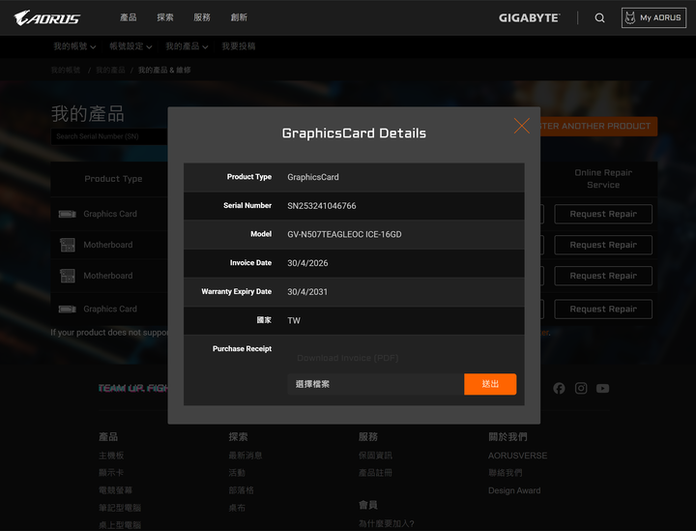Click the 我的帳號 breadcrumb link
Viewport: 696px width, 531px height.
tap(66, 71)
